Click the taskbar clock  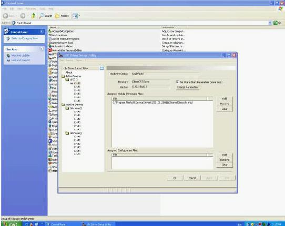click(276, 224)
